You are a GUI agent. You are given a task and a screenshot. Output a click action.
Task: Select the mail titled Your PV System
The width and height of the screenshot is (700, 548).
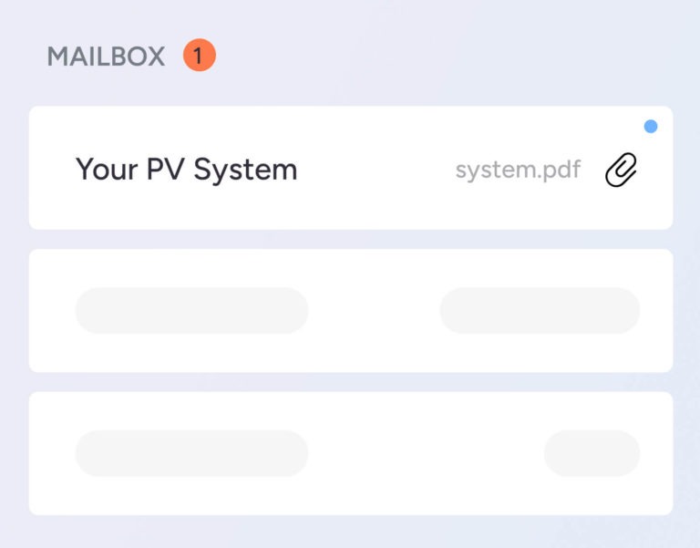click(x=186, y=170)
